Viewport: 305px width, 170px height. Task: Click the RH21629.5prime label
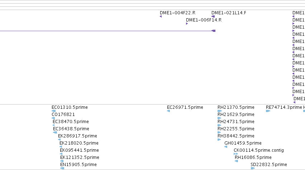coord(236,115)
